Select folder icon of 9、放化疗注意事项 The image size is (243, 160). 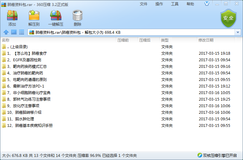tap(4, 106)
